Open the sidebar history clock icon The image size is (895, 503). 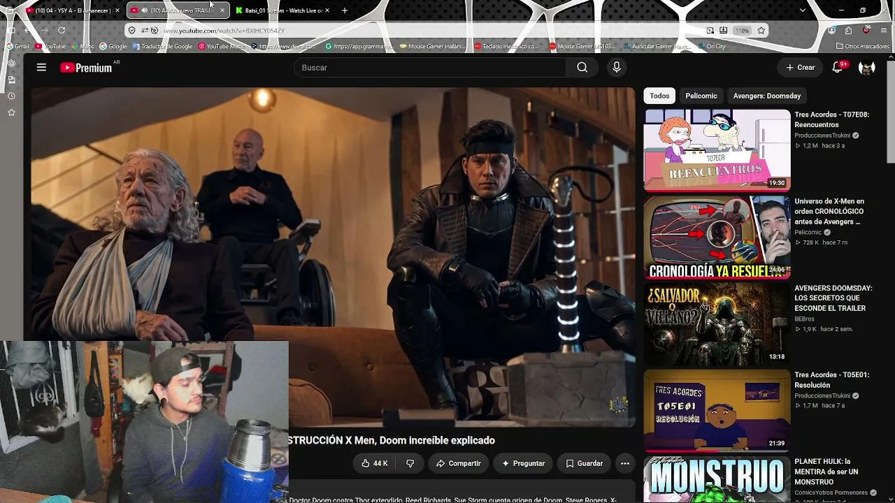11,96
